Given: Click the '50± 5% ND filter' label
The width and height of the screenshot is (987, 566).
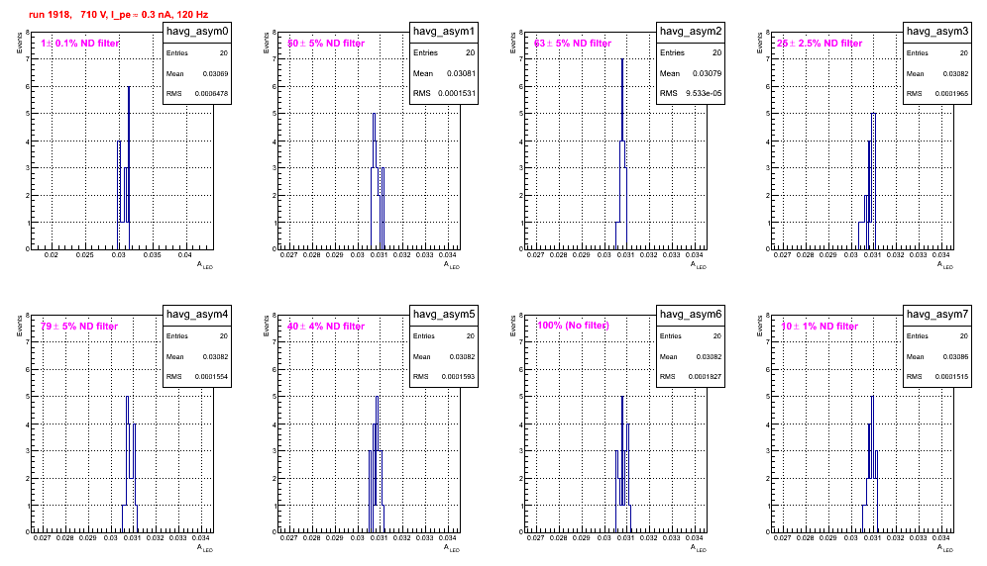Looking at the screenshot, I should pos(326,44).
